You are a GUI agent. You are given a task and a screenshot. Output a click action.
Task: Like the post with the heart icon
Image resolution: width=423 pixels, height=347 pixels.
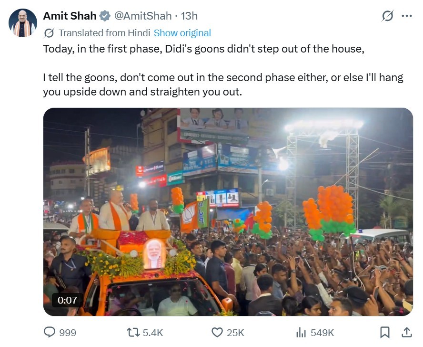coord(217,332)
